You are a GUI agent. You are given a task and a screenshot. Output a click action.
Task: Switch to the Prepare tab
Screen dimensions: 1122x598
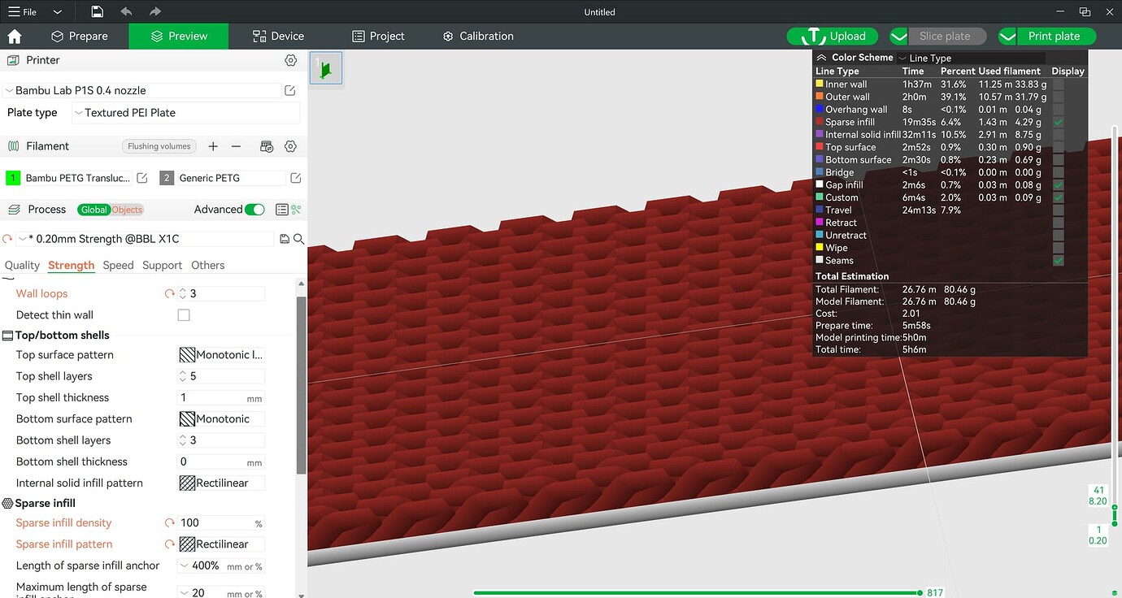pos(80,37)
